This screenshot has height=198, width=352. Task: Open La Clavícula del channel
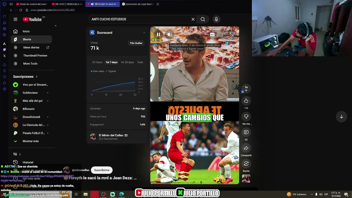pyautogui.click(x=31, y=125)
